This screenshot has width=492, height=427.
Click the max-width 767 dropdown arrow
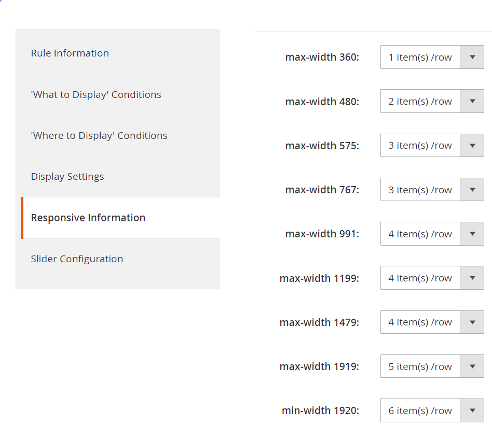(472, 190)
